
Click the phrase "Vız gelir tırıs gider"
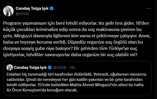[117, 23]
